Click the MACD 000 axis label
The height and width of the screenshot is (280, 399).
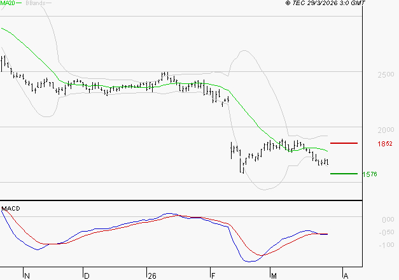[388, 220]
